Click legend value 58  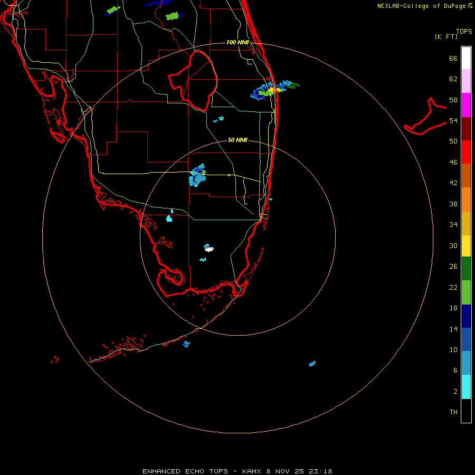coord(453,100)
